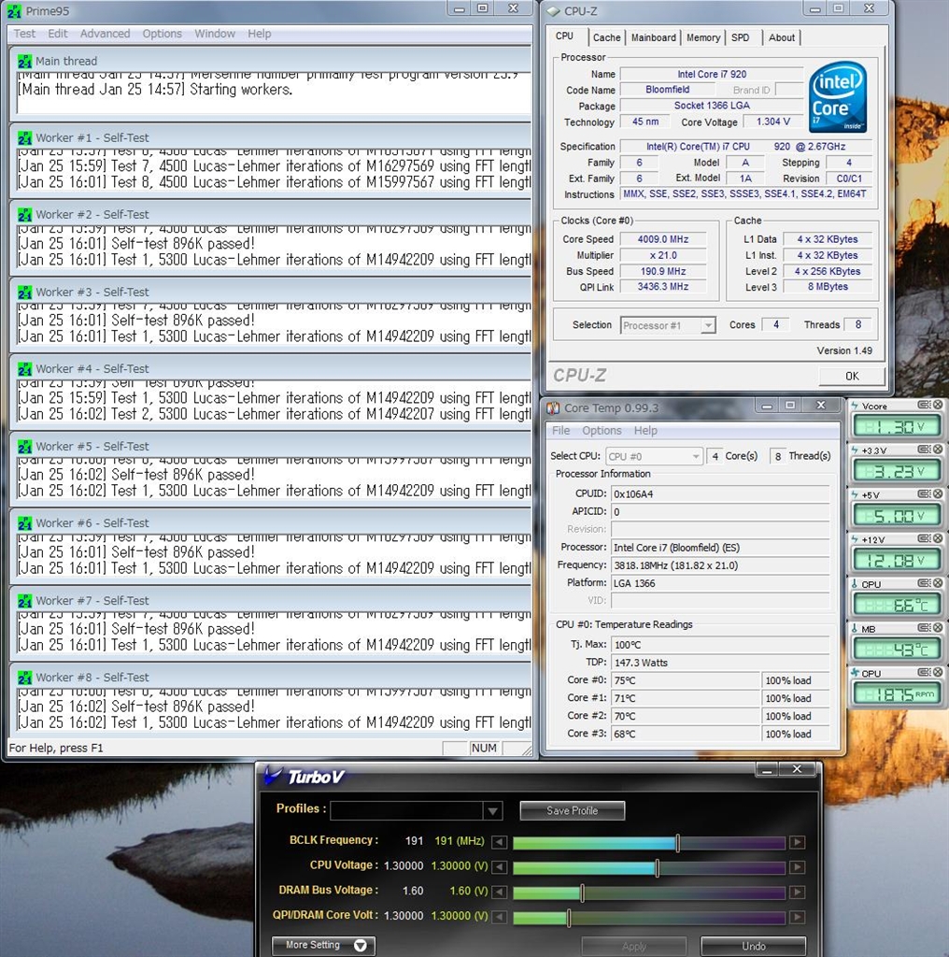Open settings icon on the +12V monitor panel

(x=924, y=538)
